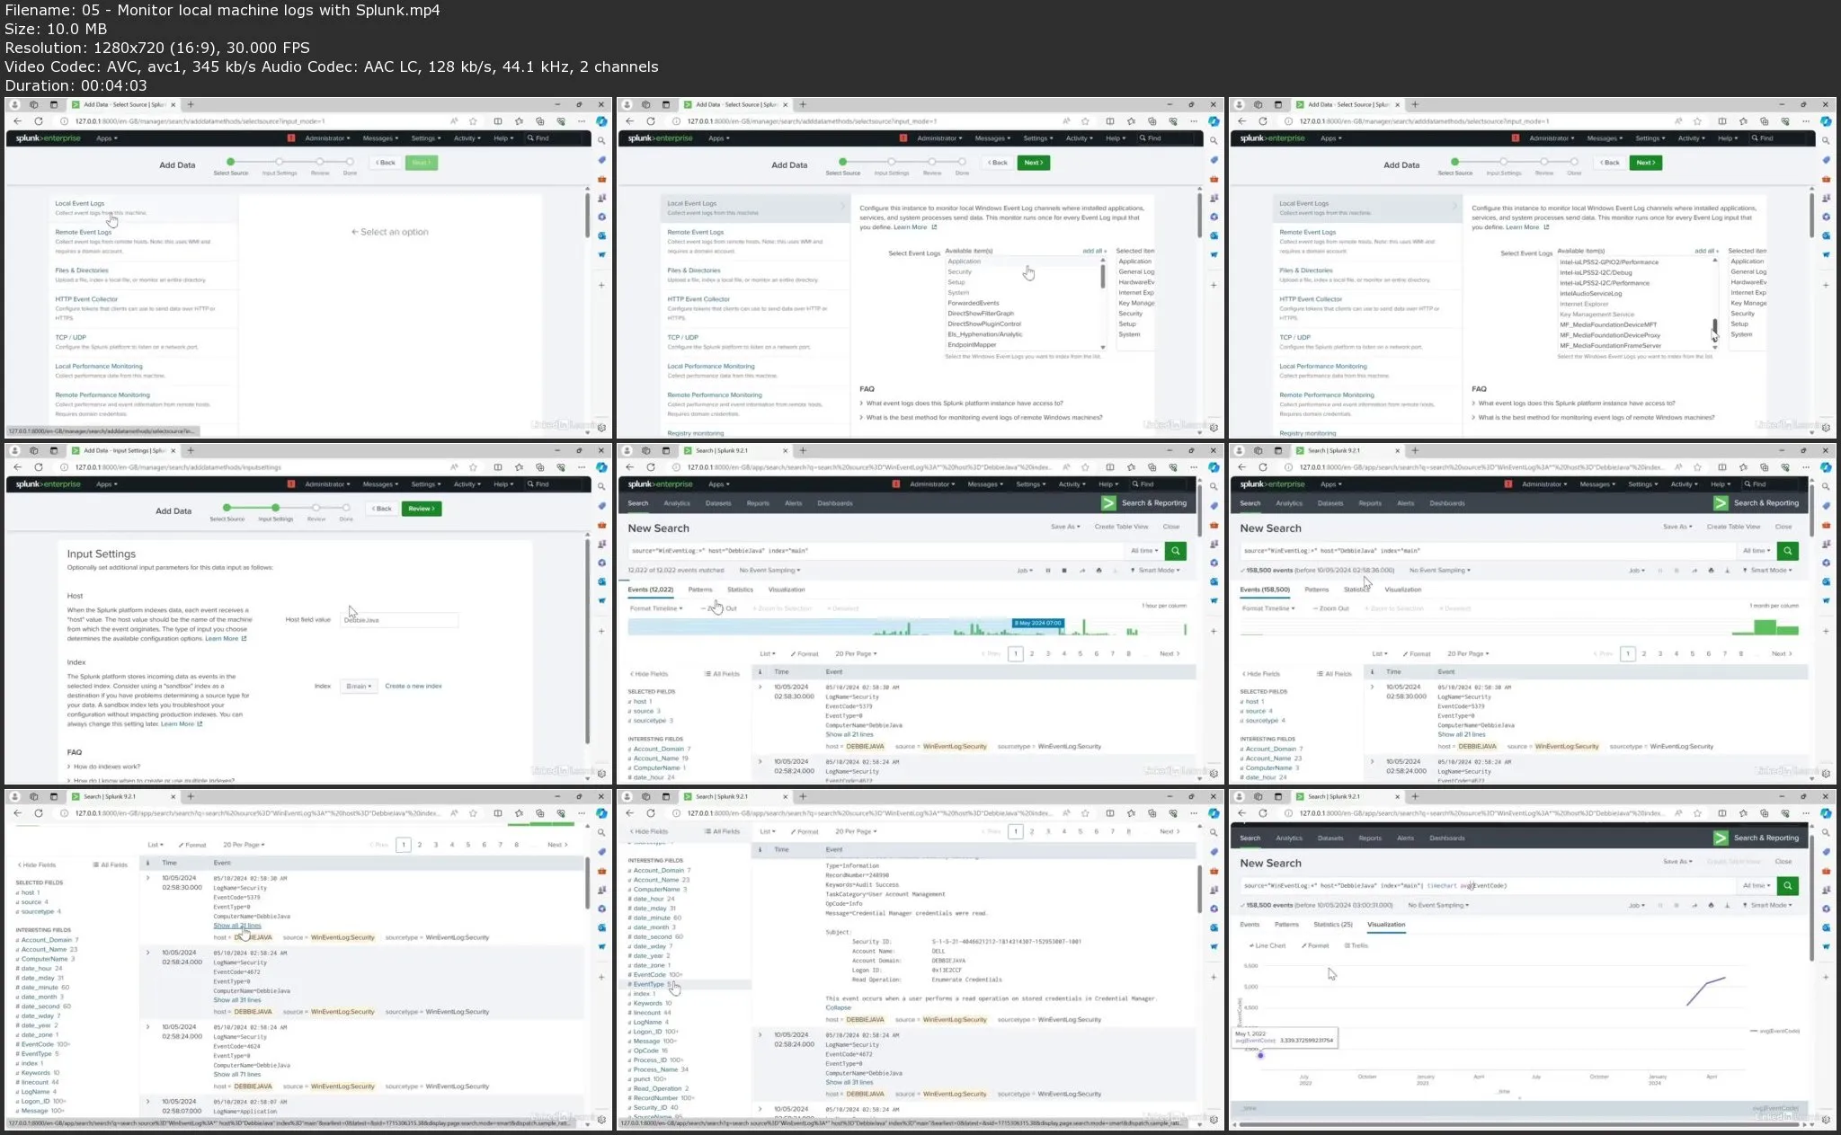
Task: Click stop job icon in 12,022-events frame
Action: pyautogui.click(x=1064, y=571)
